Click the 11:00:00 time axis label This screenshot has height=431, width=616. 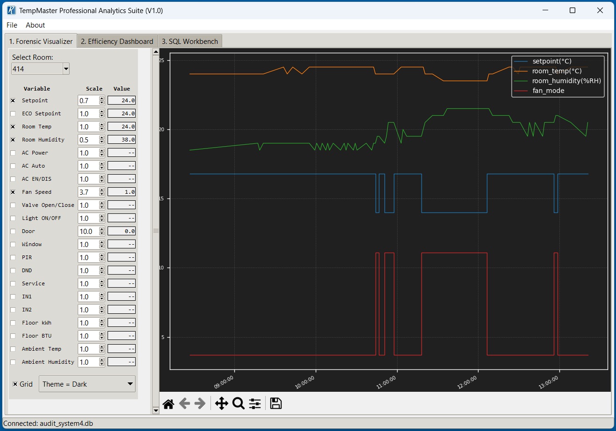click(x=386, y=382)
